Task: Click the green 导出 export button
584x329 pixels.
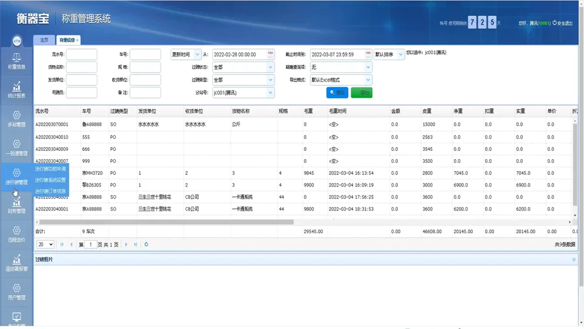Action: (x=361, y=93)
